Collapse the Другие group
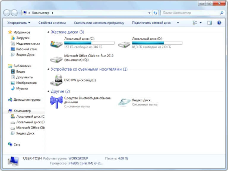Screen dimensions: 228x171 coord(48,91)
